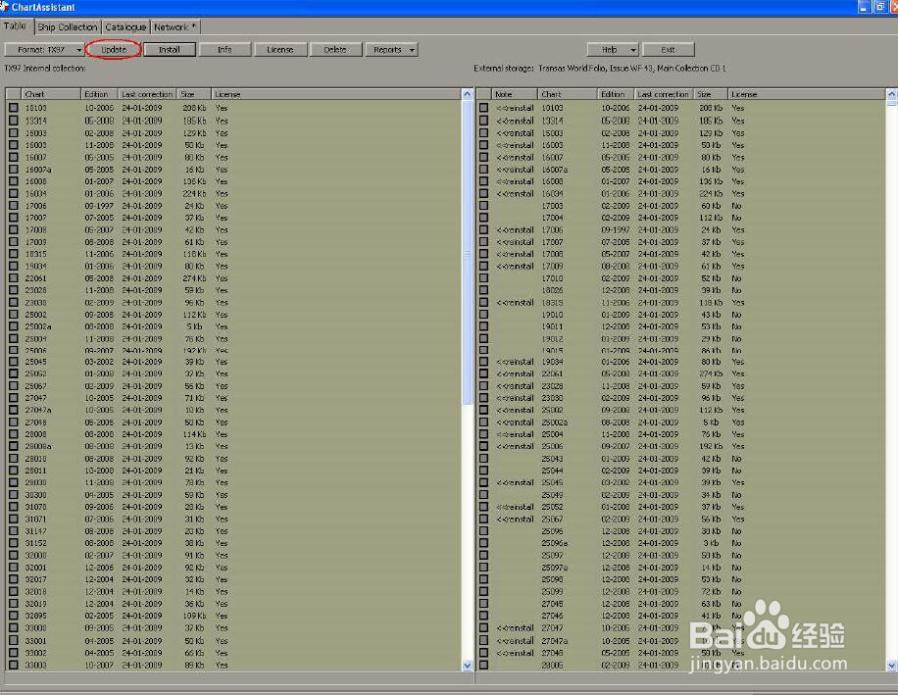Image resolution: width=898 pixels, height=695 pixels.
Task: Click the Delete button
Action: 335,50
